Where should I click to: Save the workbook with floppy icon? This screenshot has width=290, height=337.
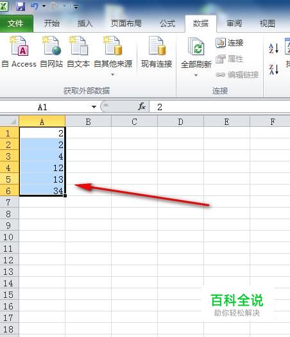[21, 6]
